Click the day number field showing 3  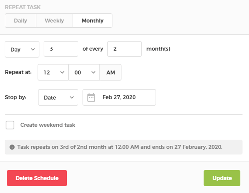click(x=61, y=49)
